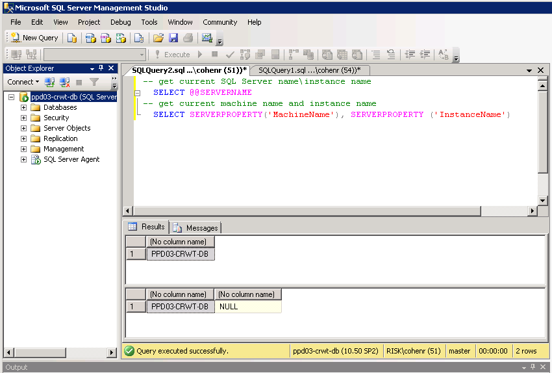552x373 pixels.
Task: Open the Project menu
Action: 89,22
